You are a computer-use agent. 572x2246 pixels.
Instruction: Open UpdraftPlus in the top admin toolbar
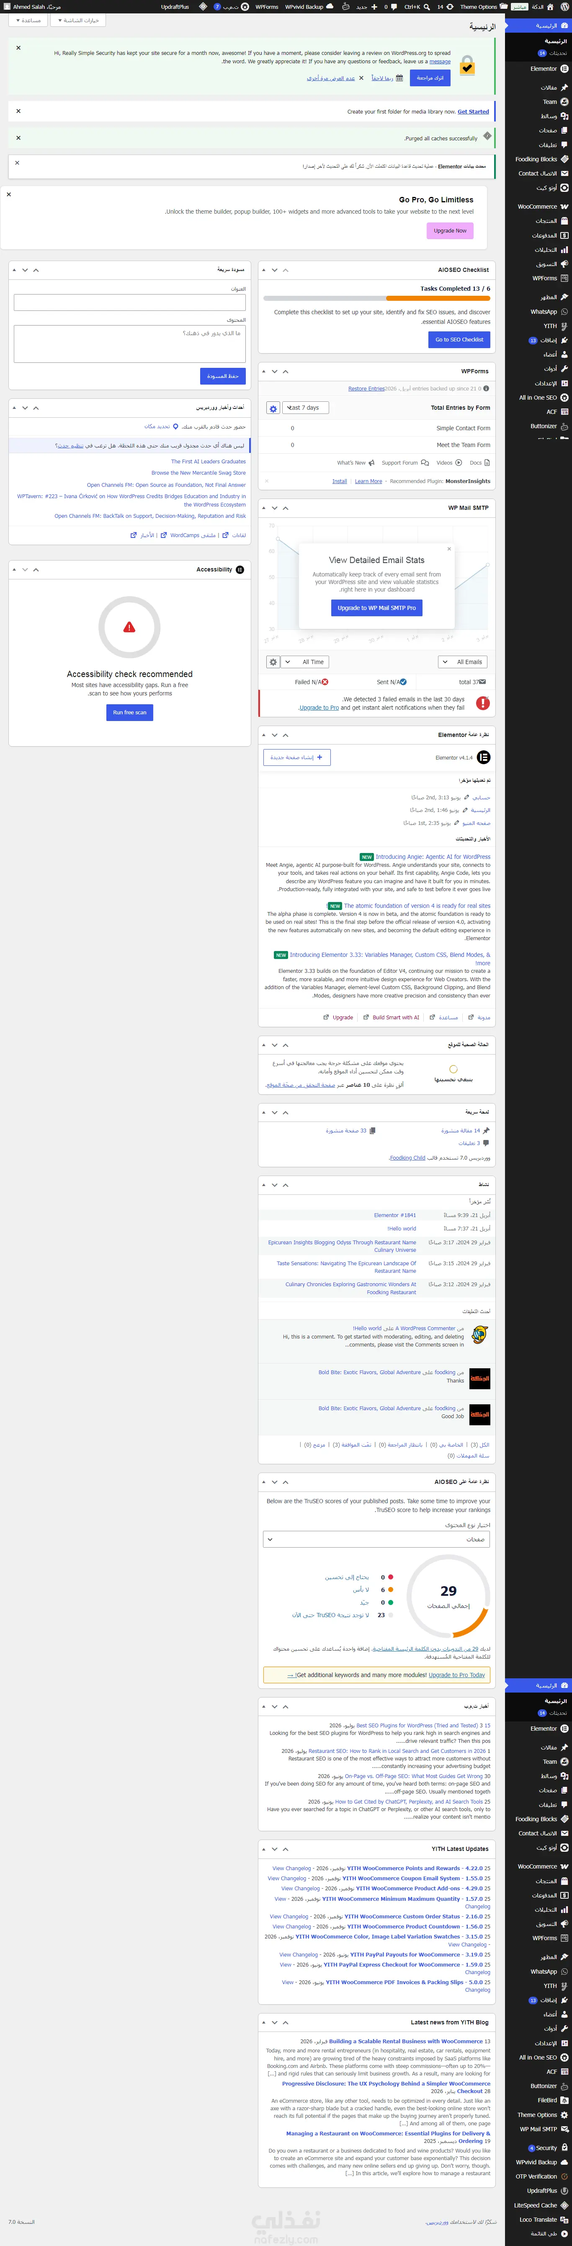point(175,6)
